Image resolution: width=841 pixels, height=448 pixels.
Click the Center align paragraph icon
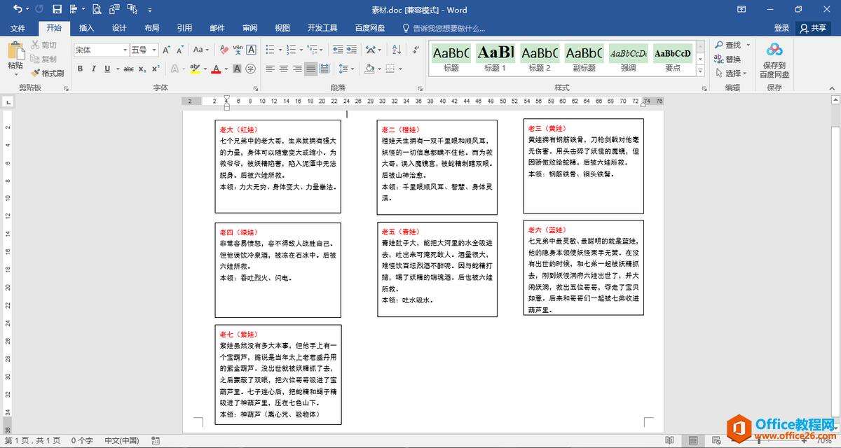point(284,69)
